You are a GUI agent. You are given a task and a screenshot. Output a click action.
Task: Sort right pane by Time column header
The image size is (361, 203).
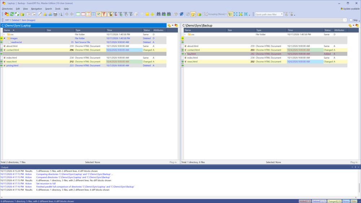pyautogui.click(x=305, y=30)
